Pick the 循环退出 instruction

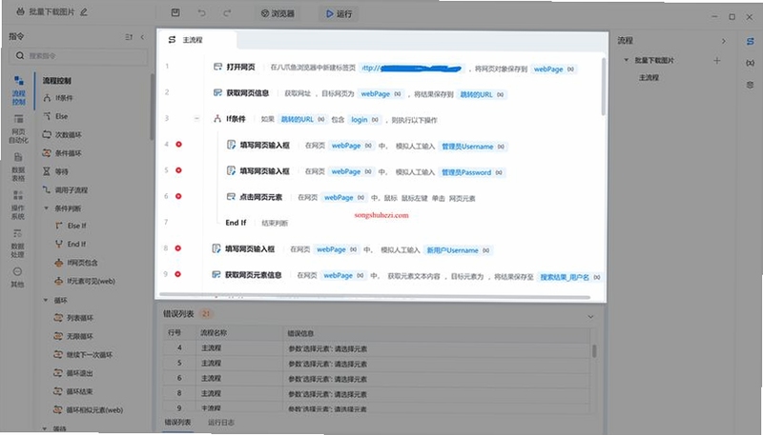(73, 373)
